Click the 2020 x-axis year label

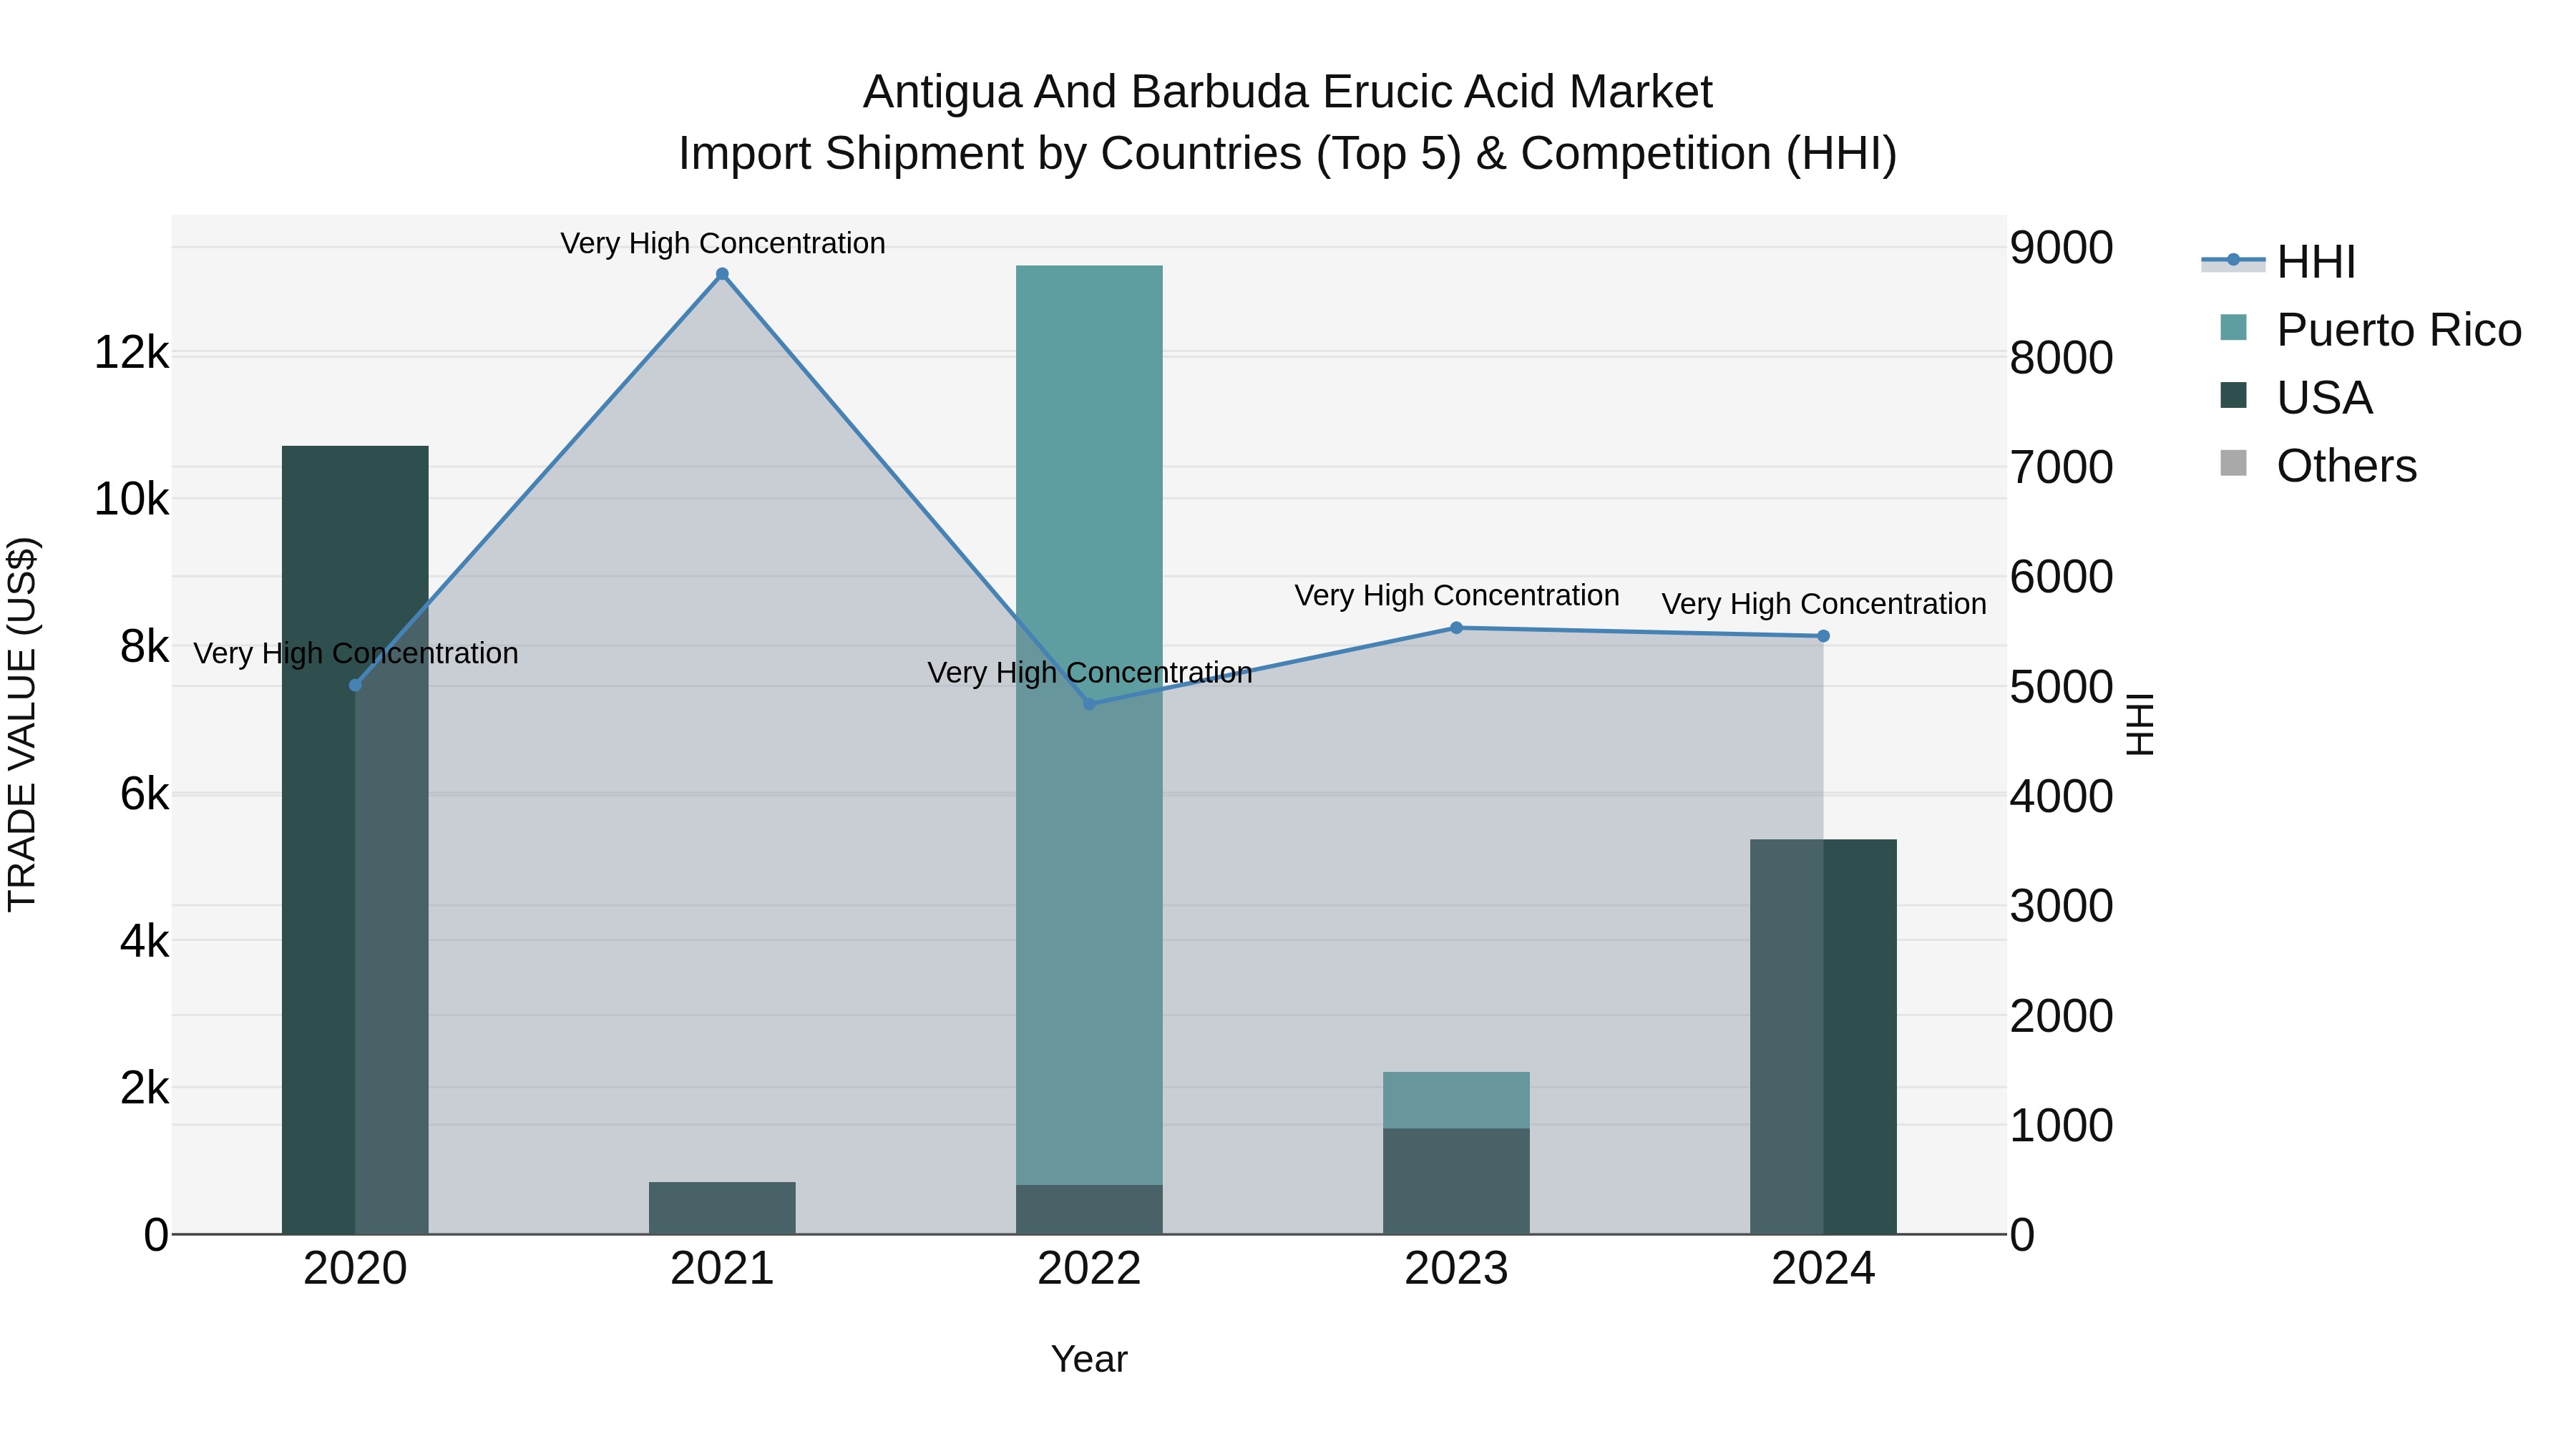point(355,1269)
